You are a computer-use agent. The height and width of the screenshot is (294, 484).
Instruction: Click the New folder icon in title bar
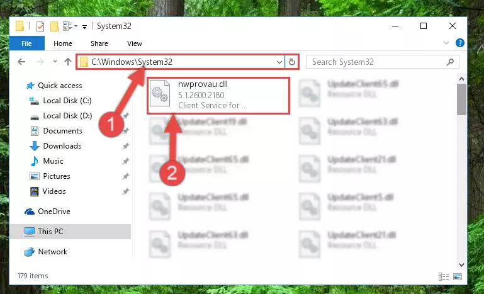(x=54, y=26)
